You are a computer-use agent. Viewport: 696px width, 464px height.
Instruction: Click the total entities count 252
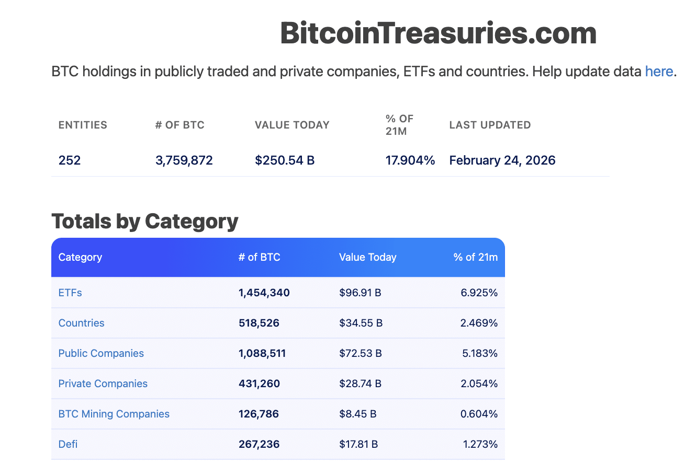(x=70, y=160)
